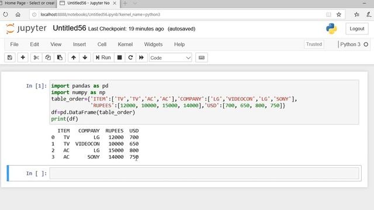
Task: Click the 'SONY' output entry
Action: click(93, 157)
